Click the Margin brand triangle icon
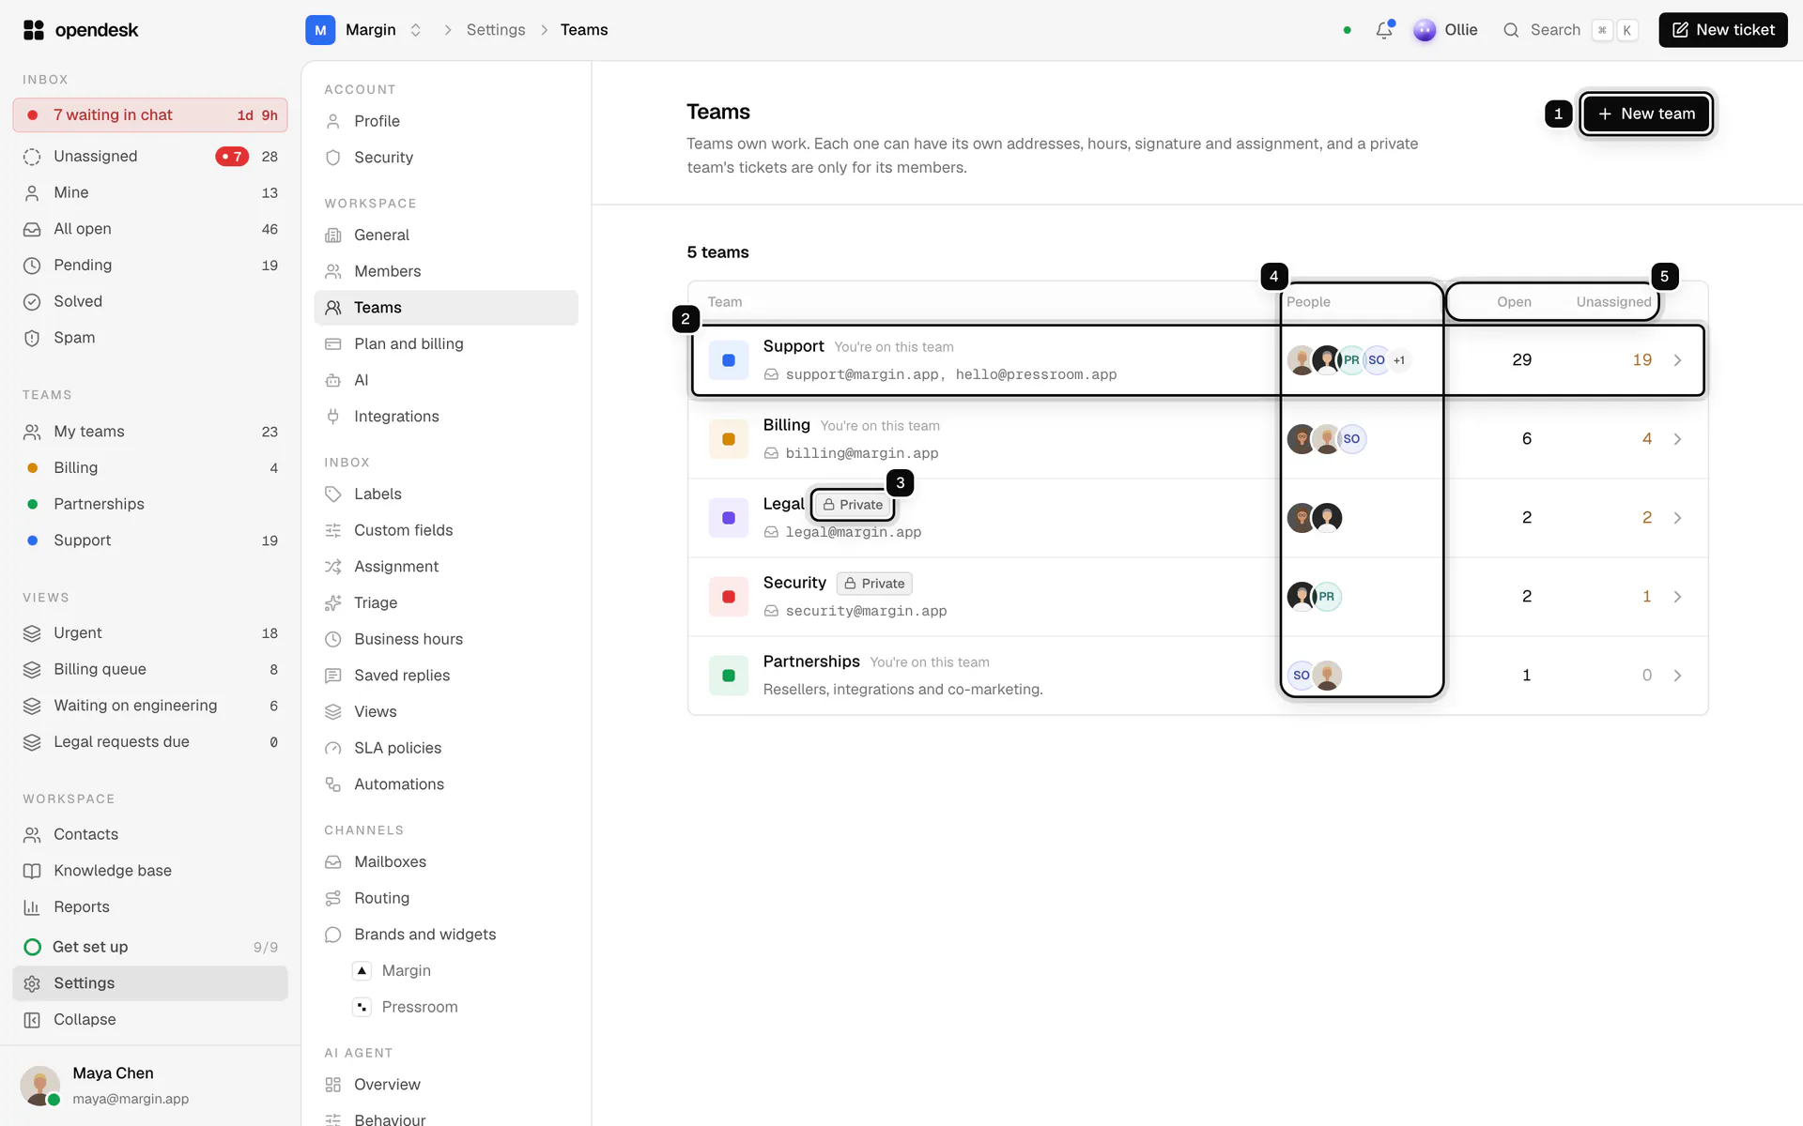 click(x=362, y=970)
